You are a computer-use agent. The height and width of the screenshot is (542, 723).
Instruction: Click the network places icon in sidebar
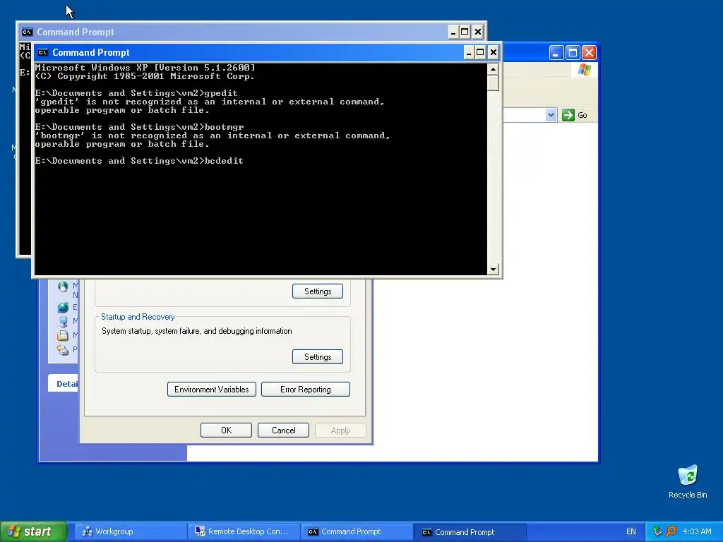click(x=63, y=287)
